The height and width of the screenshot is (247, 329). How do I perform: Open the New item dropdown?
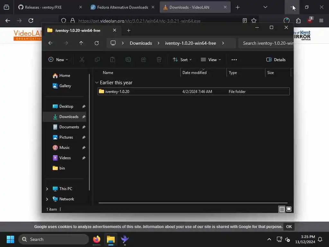point(58,59)
